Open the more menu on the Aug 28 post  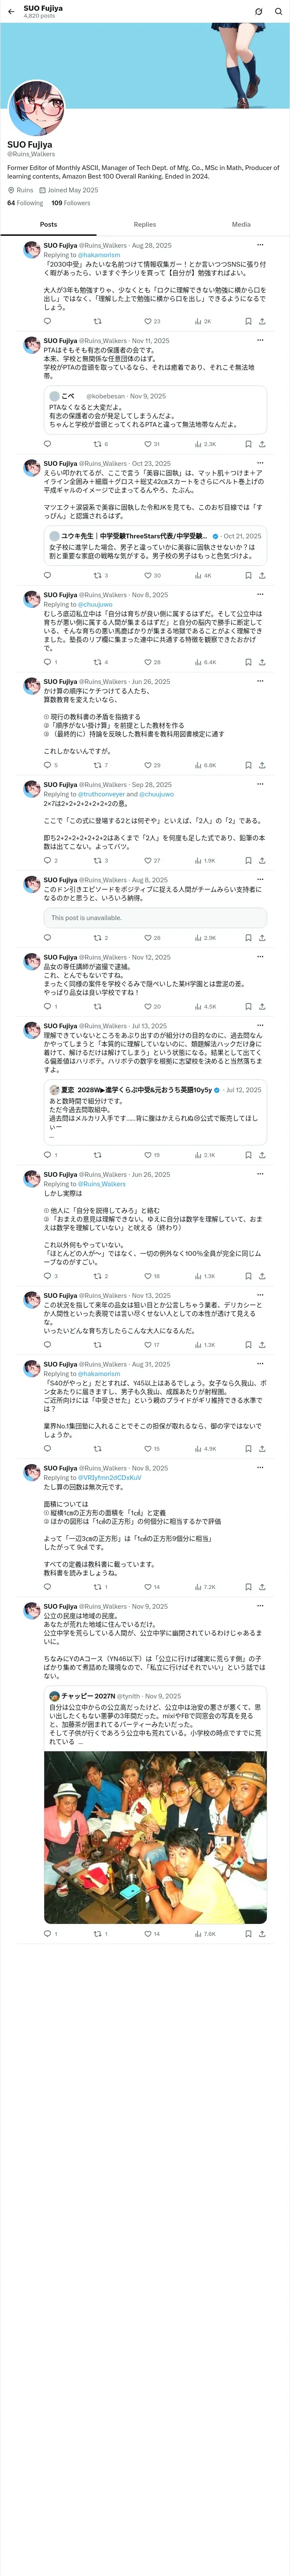(260, 245)
